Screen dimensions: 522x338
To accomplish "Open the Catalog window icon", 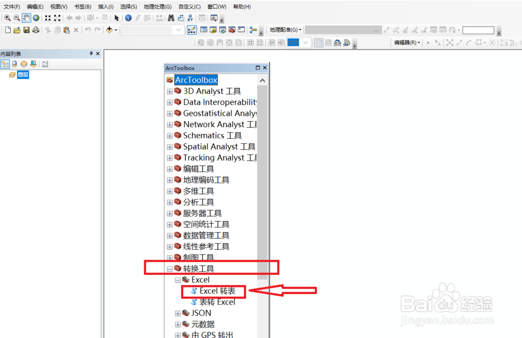I will click(x=213, y=30).
